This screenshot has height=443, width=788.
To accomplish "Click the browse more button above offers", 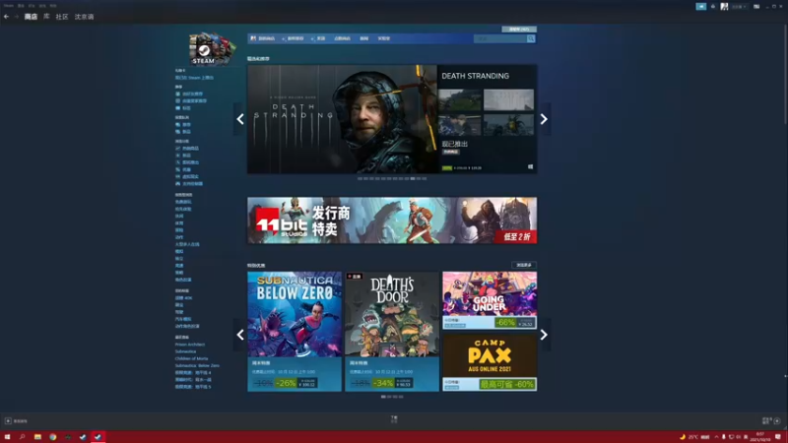I will pos(524,265).
